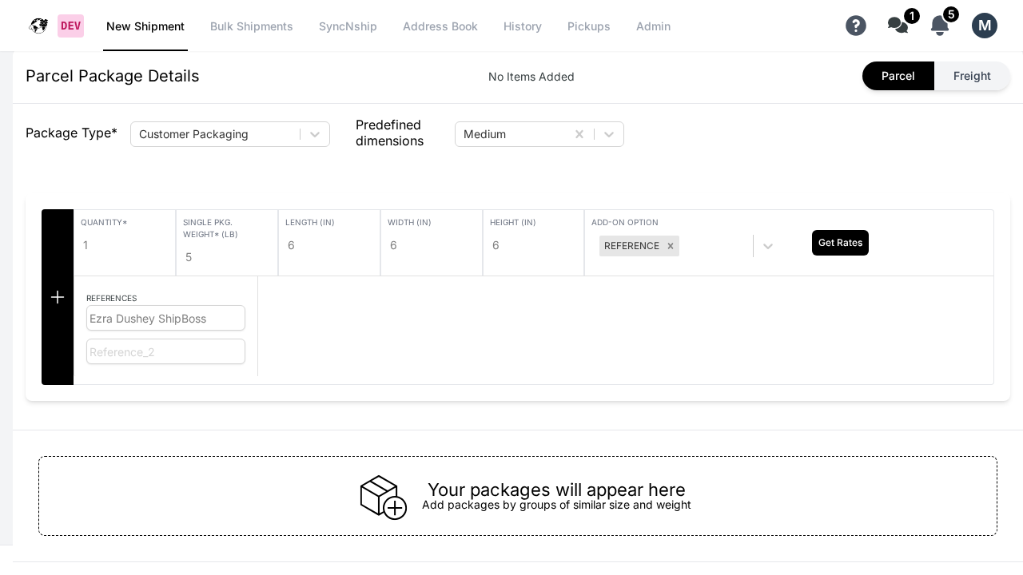Open the M profile avatar menu

985,26
